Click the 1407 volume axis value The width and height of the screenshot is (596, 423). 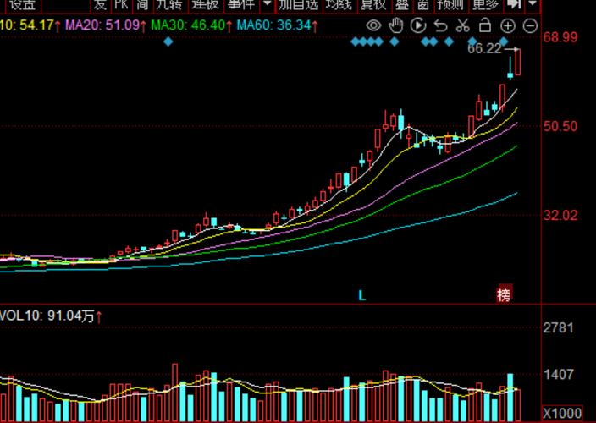coord(558,375)
